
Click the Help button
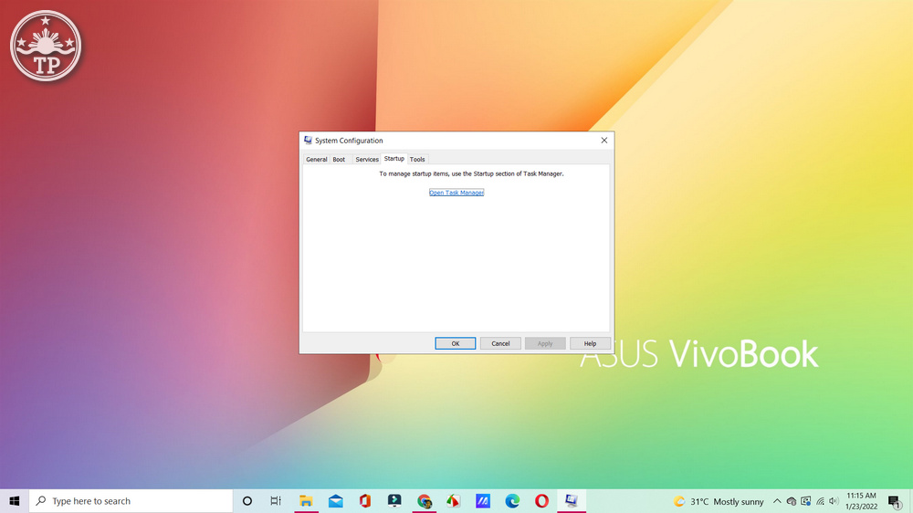click(x=590, y=343)
